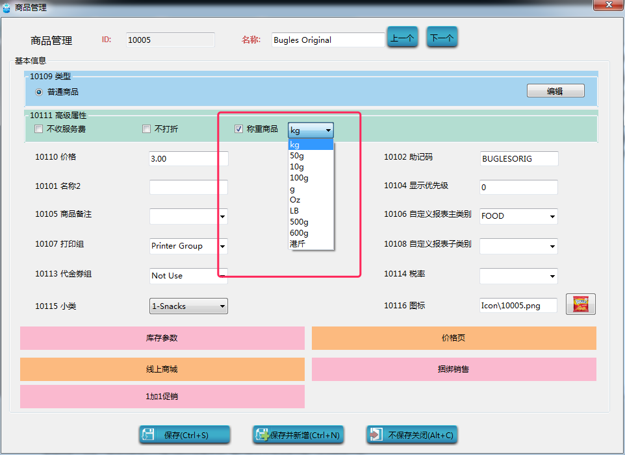Click the 10109 类型 section label
This screenshot has width=625, height=455.
50,77
